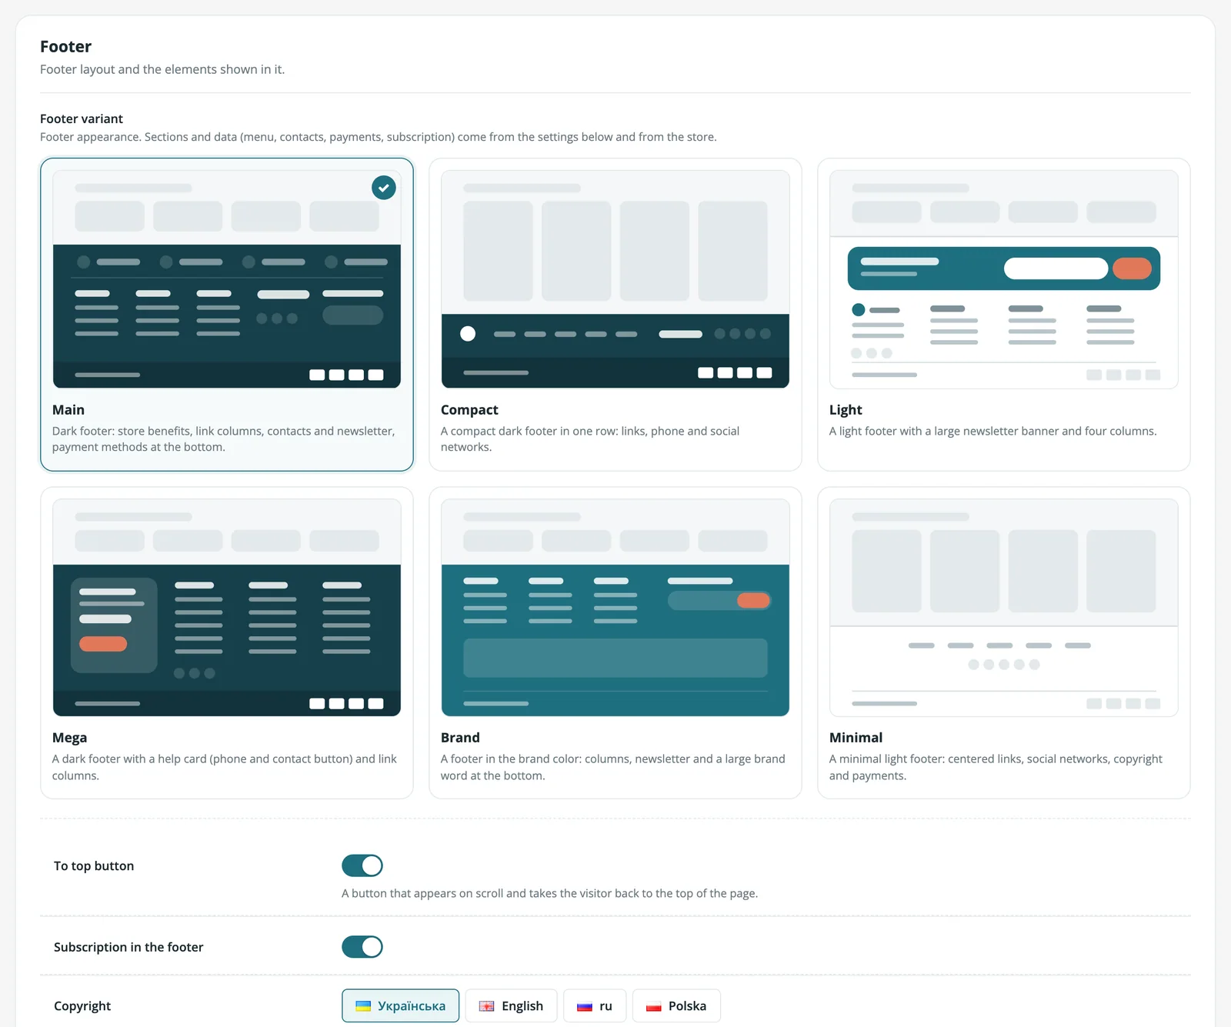Click the Russian flag icon beside ru
1231x1027 pixels.
(x=585, y=1006)
